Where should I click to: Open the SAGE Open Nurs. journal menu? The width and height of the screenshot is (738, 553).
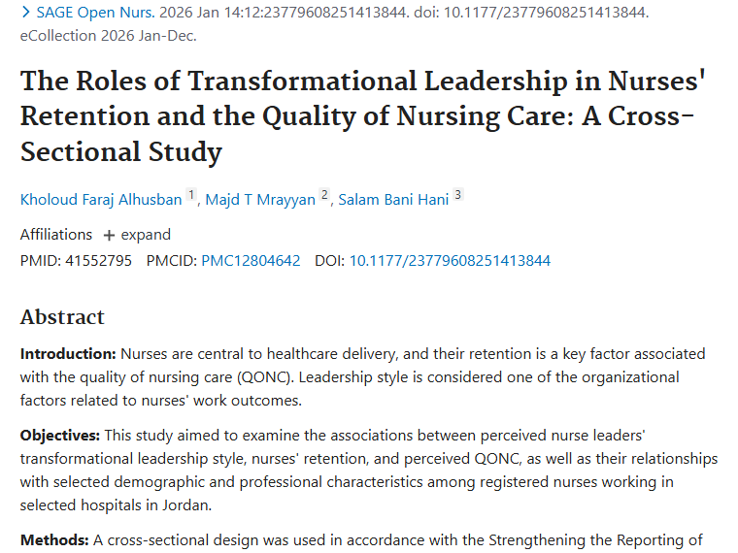[95, 14]
